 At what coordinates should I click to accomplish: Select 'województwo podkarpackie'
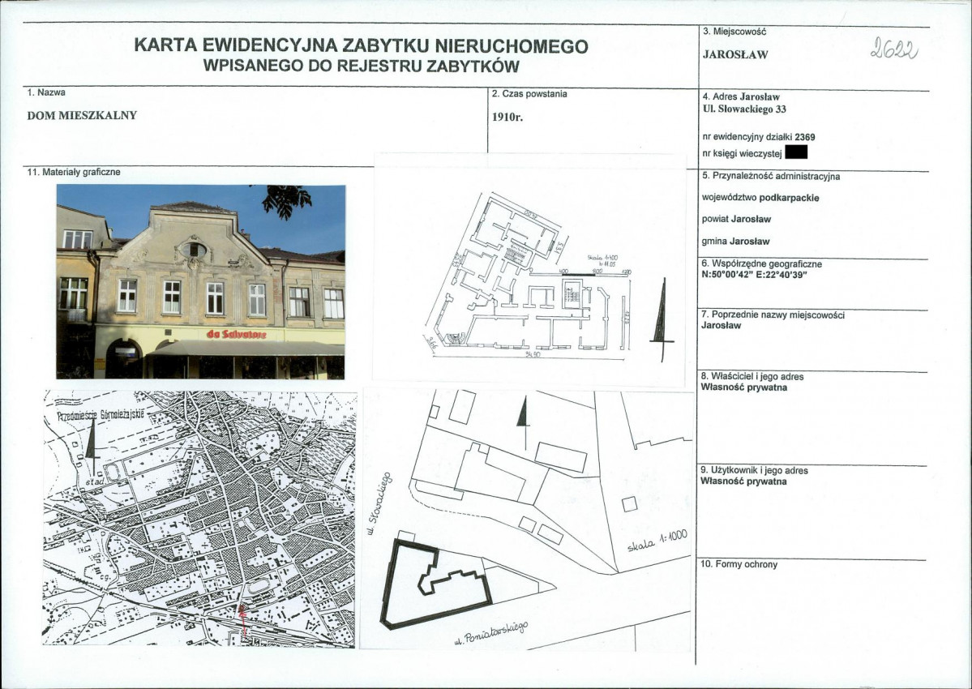760,199
